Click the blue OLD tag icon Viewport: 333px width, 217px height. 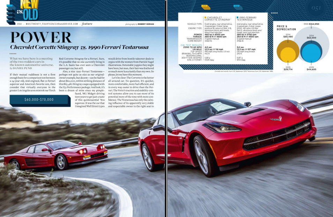coord(238,7)
